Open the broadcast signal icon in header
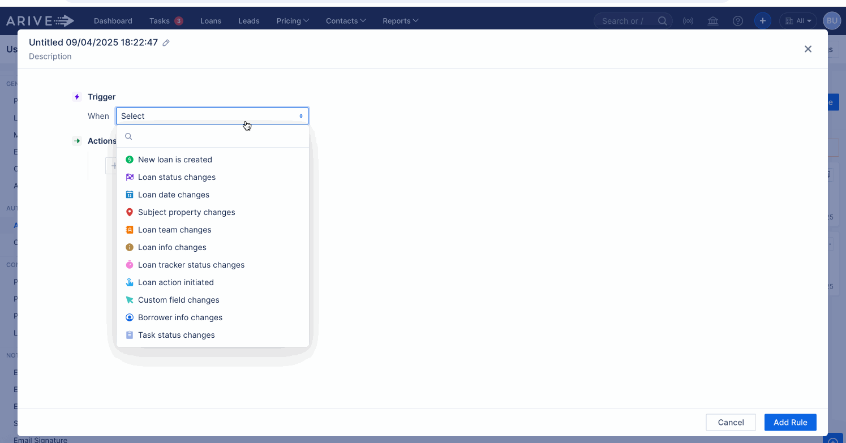The image size is (846, 443). coord(688,21)
